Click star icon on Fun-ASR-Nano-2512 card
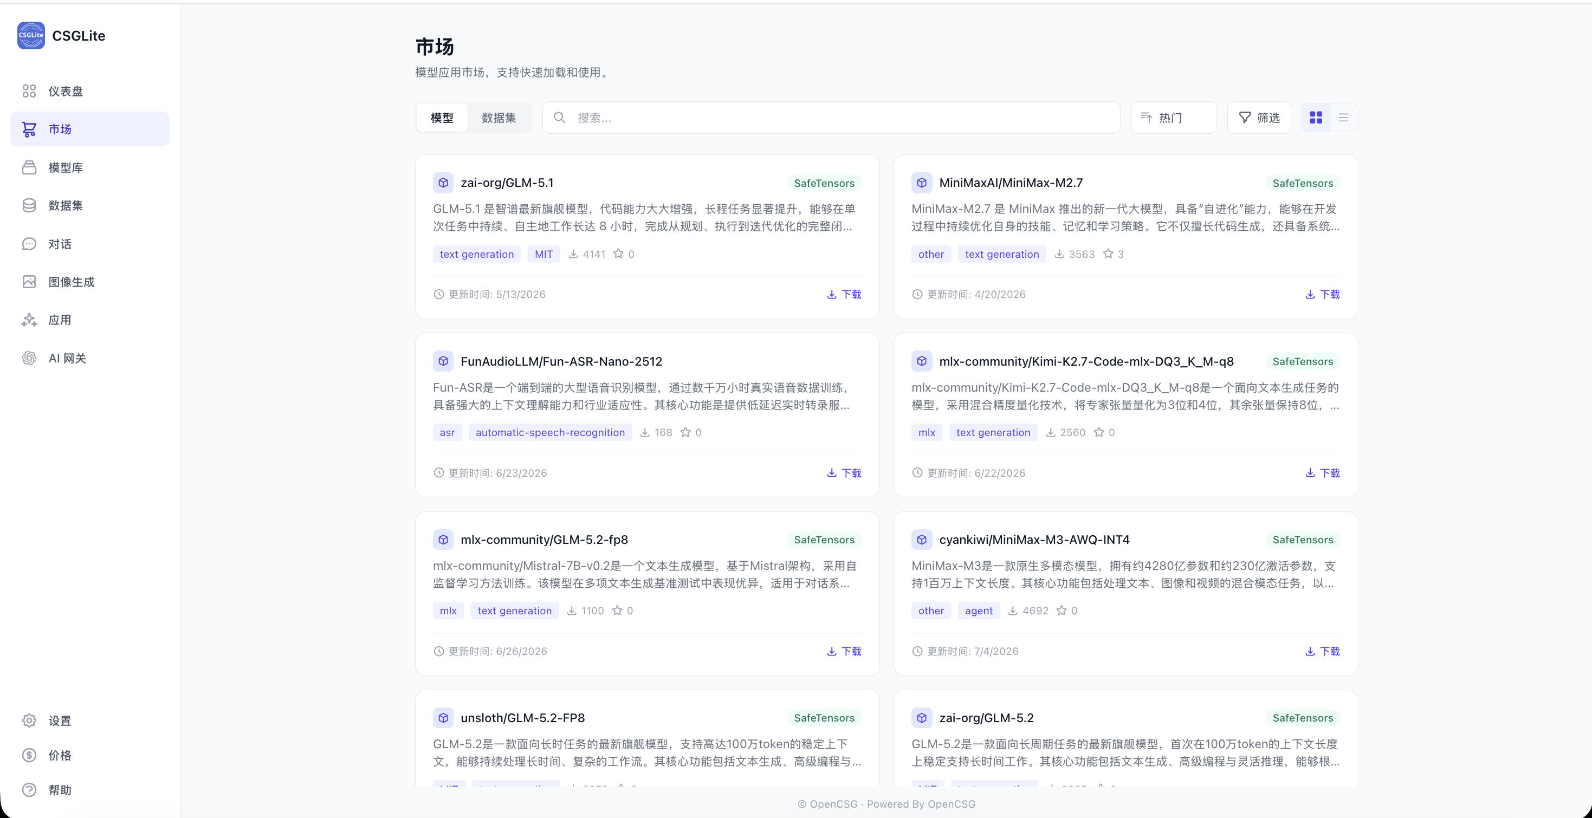 [x=685, y=432]
